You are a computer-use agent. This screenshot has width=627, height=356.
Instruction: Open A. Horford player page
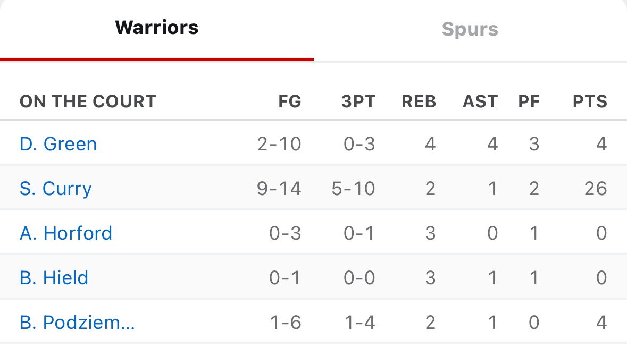[x=66, y=233]
